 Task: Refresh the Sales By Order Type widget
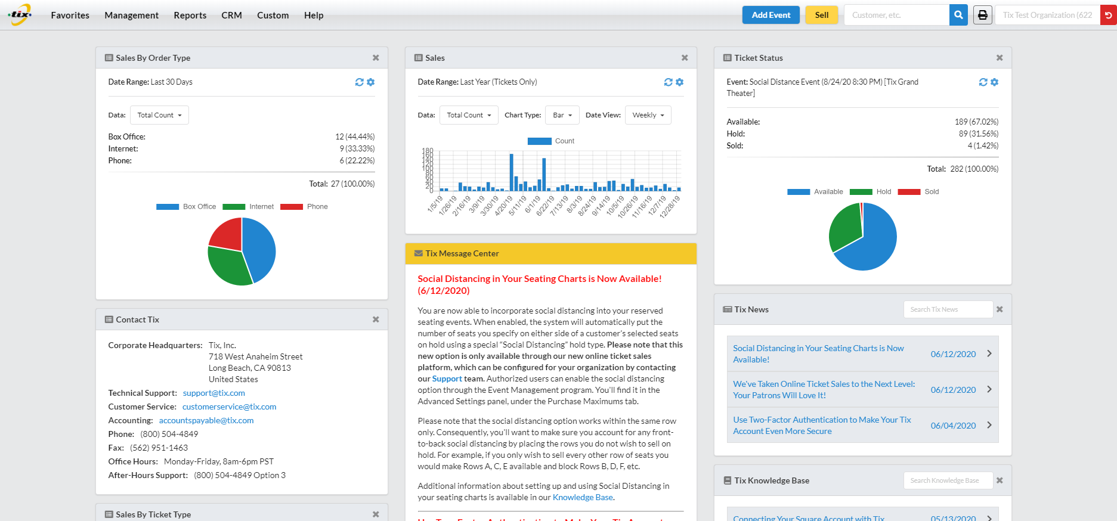tap(359, 82)
